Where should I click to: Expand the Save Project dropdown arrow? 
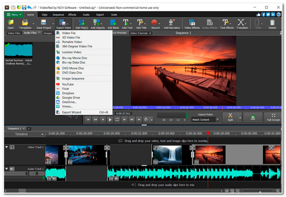[x=53, y=24]
